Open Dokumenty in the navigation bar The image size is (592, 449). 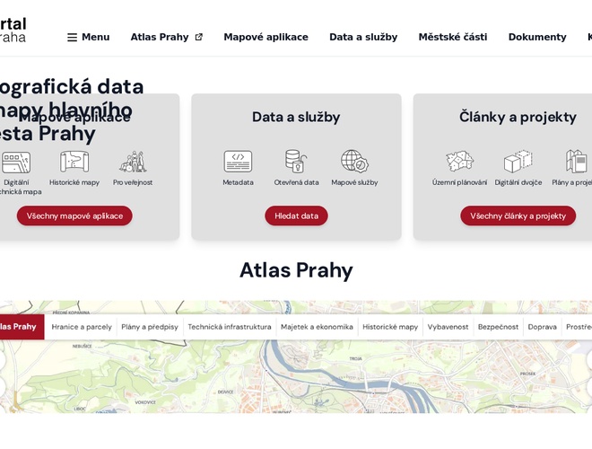pos(536,38)
